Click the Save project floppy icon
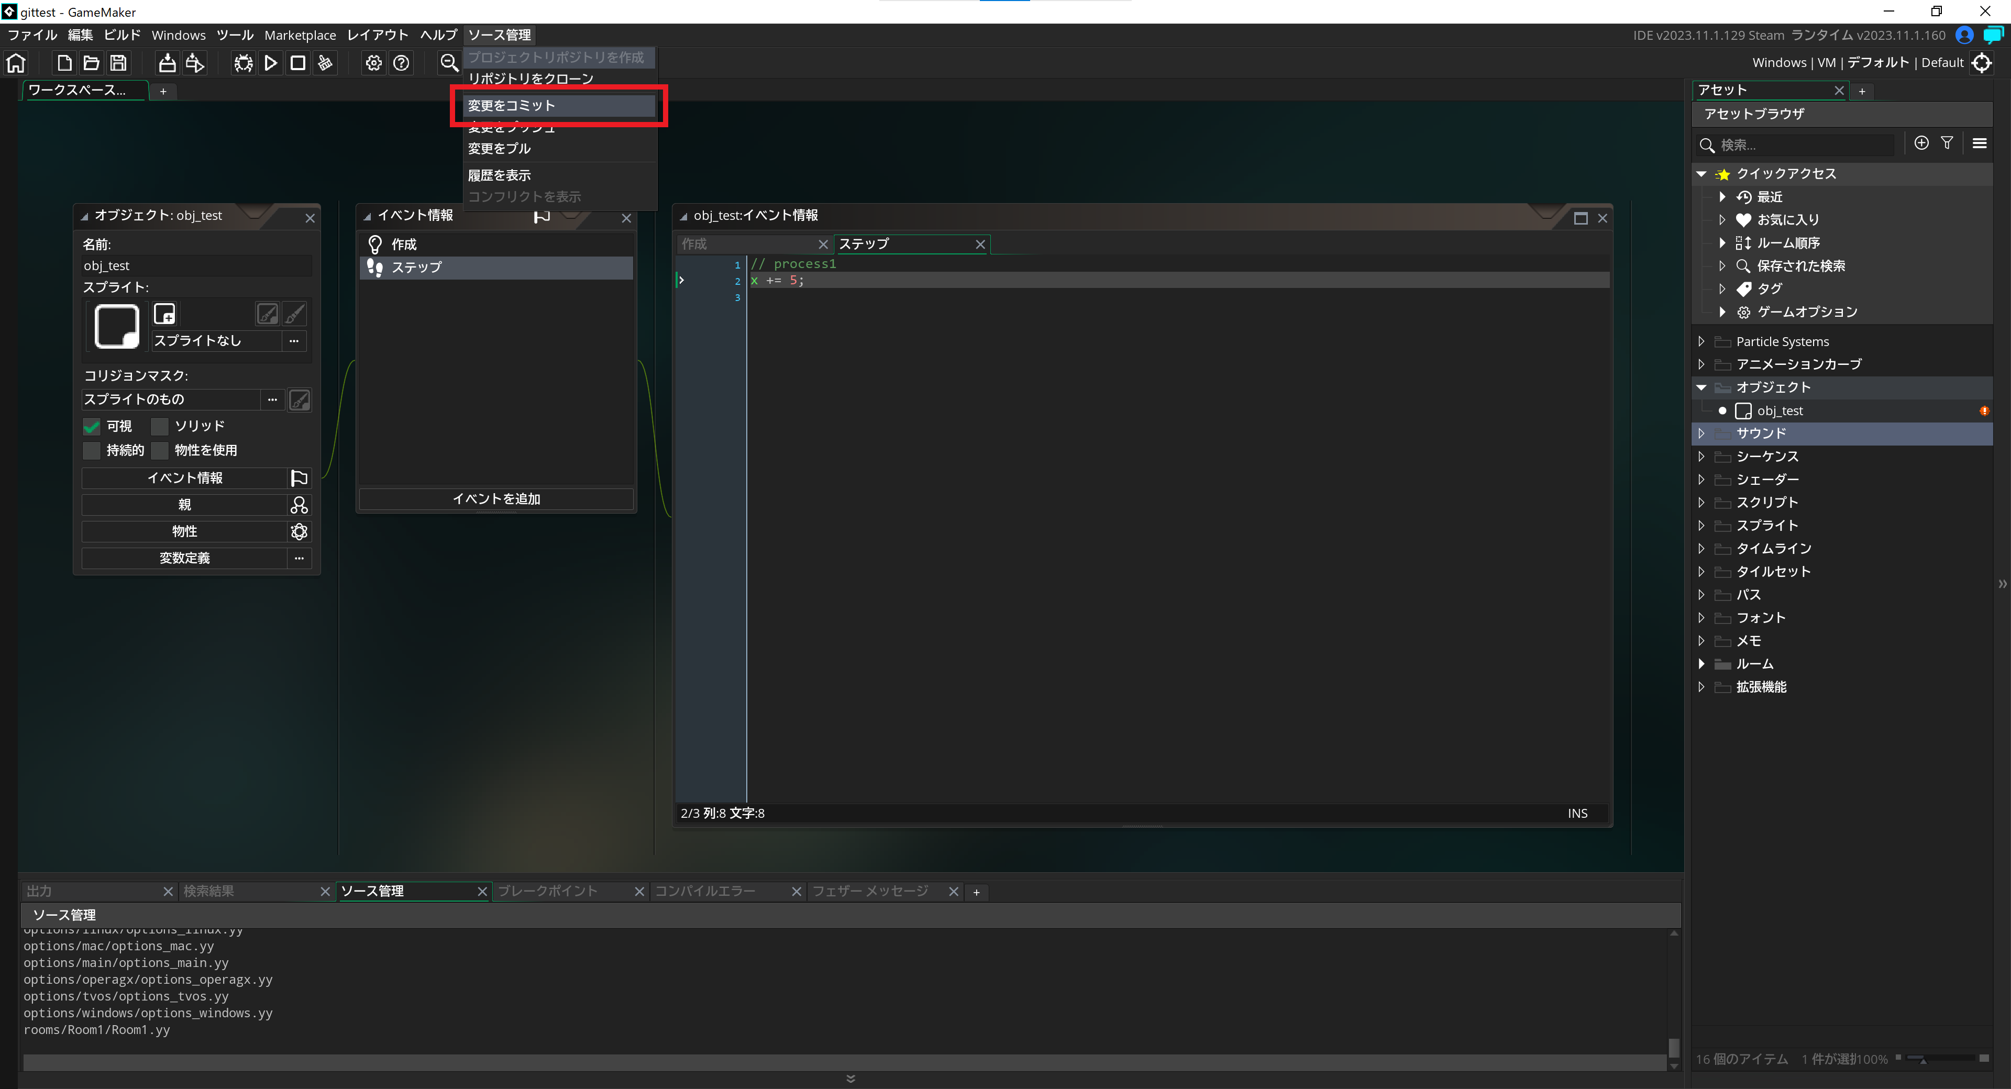 point(119,63)
